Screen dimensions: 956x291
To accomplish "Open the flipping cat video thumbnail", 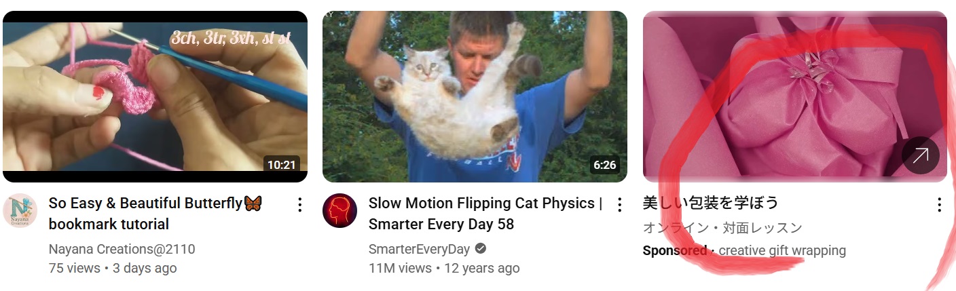I will (x=475, y=96).
